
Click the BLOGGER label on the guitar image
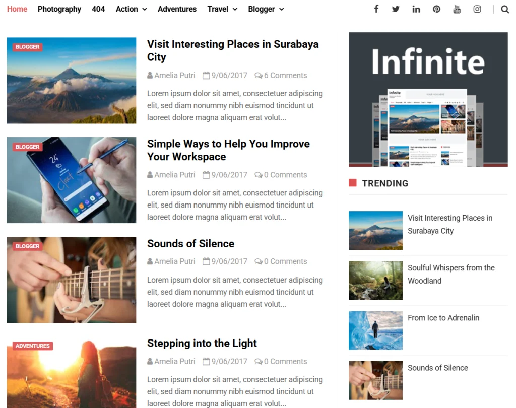[x=27, y=246]
